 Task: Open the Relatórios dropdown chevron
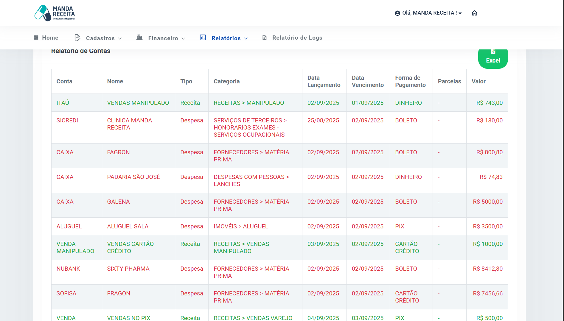coord(246,38)
